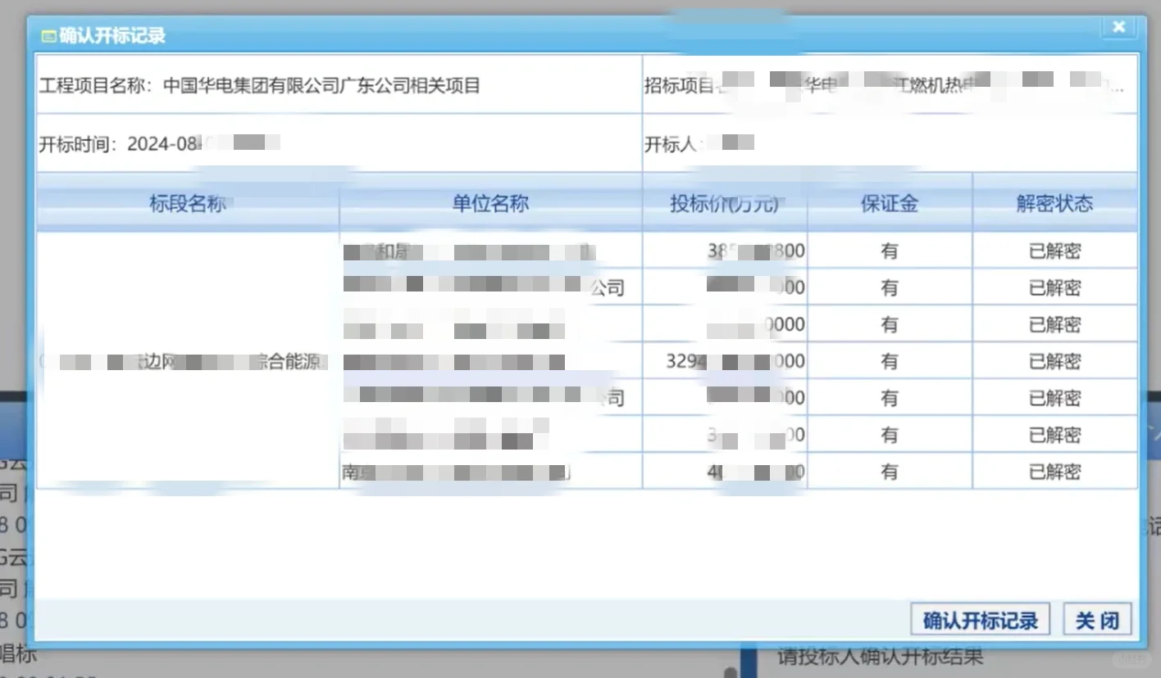This screenshot has width=1161, height=678.
Task: Select the 标段名称 column header
Action: [x=188, y=204]
